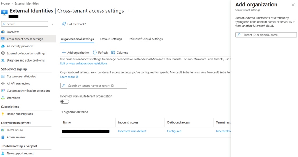The height and width of the screenshot is (157, 298).
Task: Switch to Microsoft cloud settings tab
Action: (x=146, y=39)
